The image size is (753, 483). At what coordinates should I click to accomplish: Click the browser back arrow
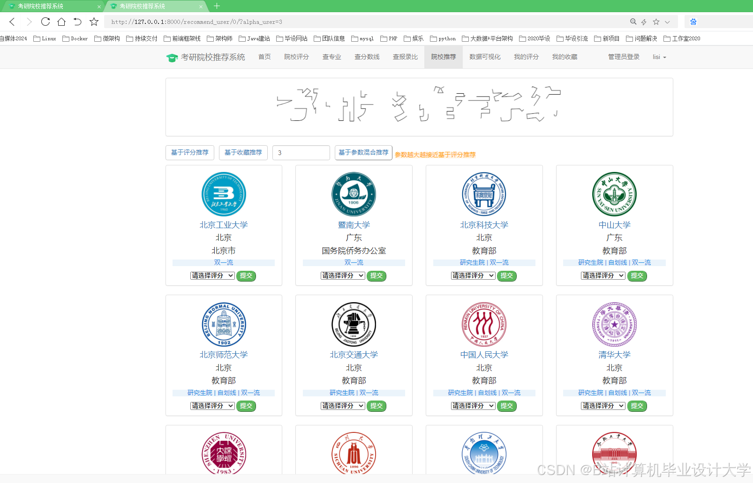(12, 22)
